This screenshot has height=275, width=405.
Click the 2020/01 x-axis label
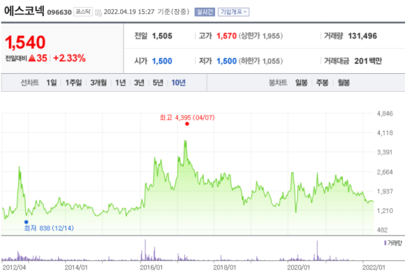tap(299, 267)
